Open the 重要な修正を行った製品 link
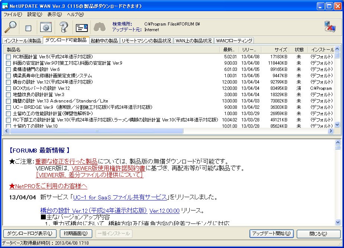The image size is (344, 248). tap(66, 161)
